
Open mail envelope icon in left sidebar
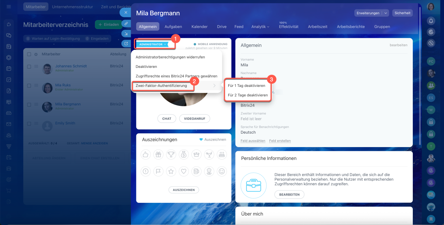(9, 124)
